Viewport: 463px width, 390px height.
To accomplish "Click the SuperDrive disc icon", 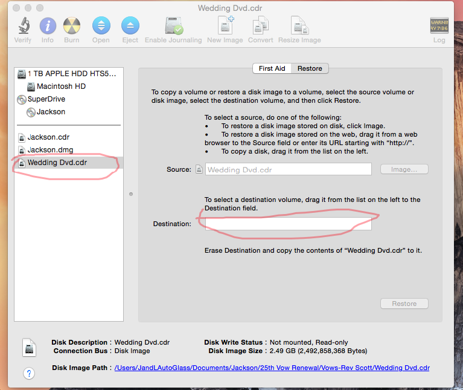I will 22,100.
